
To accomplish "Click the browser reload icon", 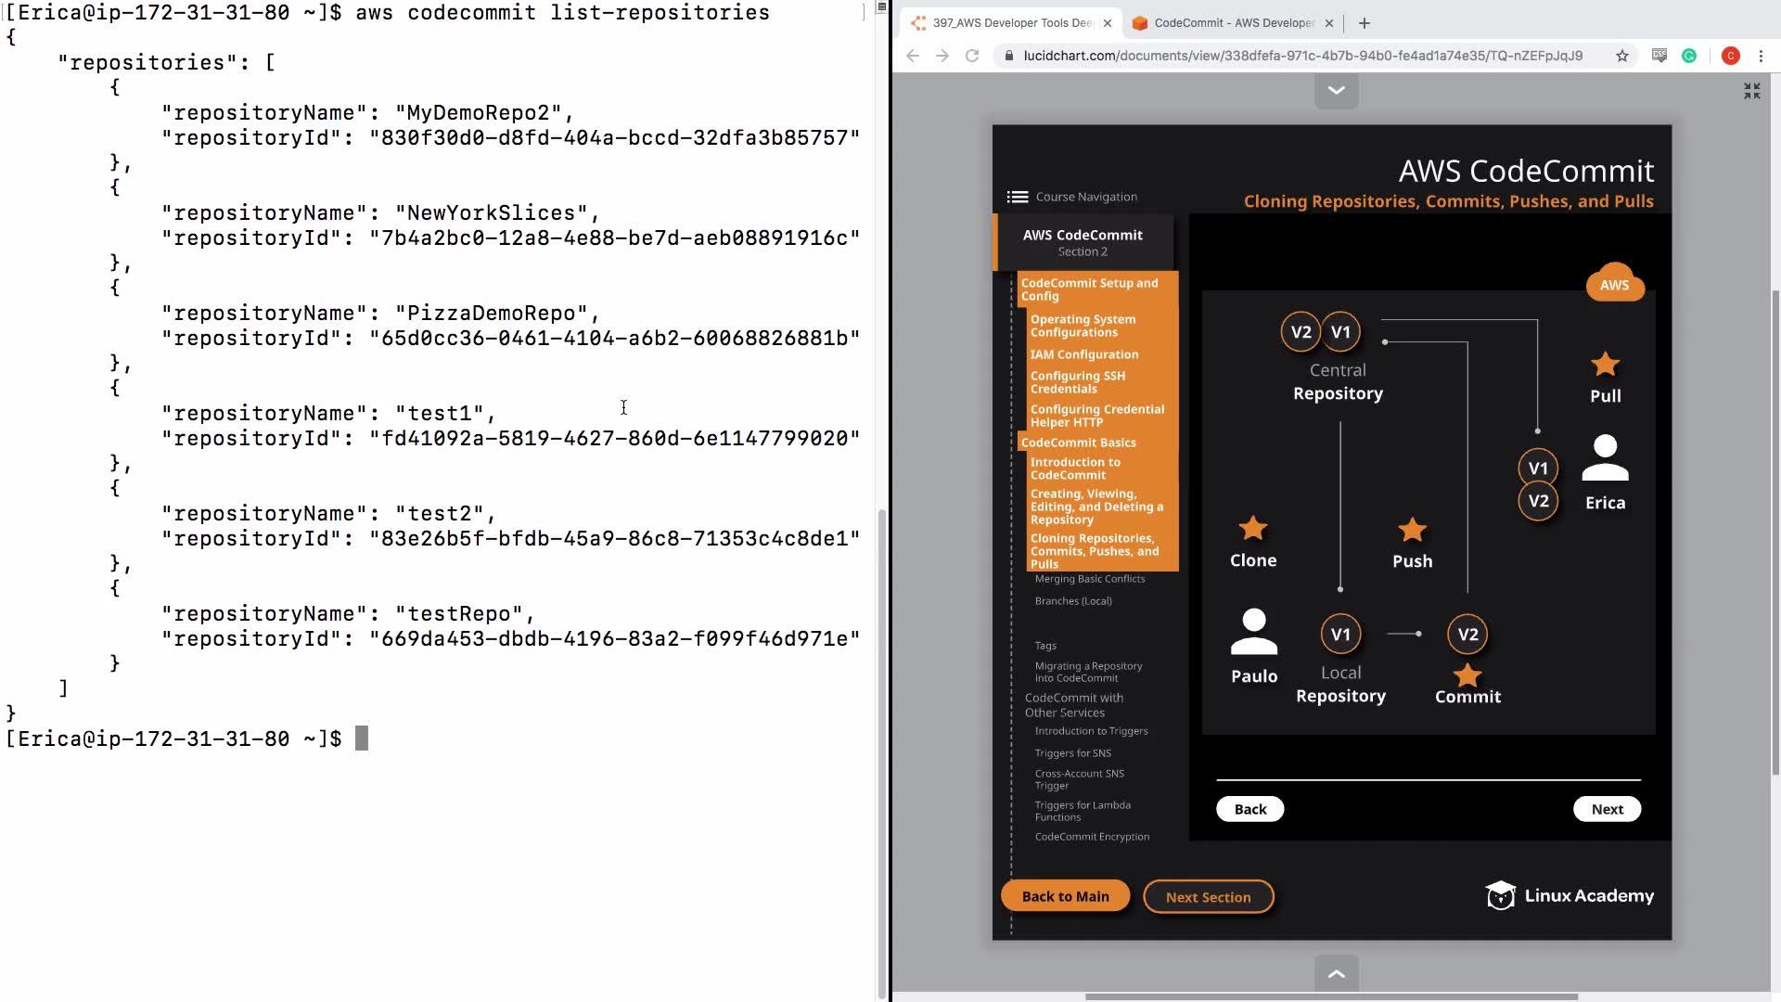I will [x=972, y=56].
